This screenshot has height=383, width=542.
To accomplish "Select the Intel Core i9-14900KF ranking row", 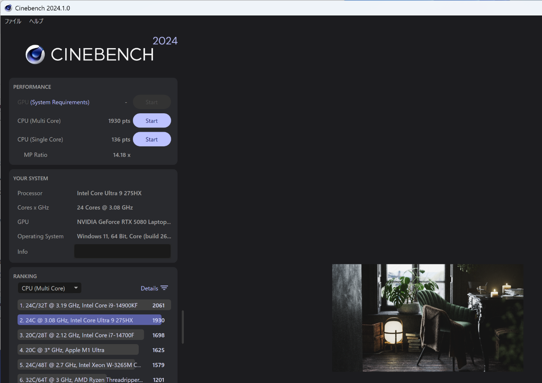I will [94, 305].
